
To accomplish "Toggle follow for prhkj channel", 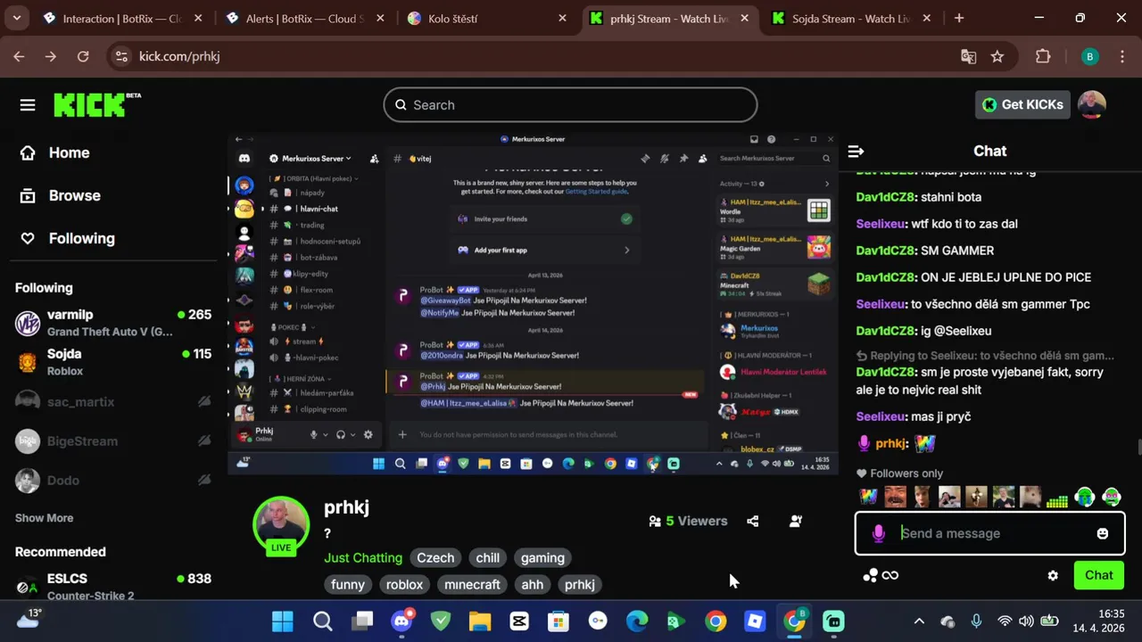I will 796,521.
